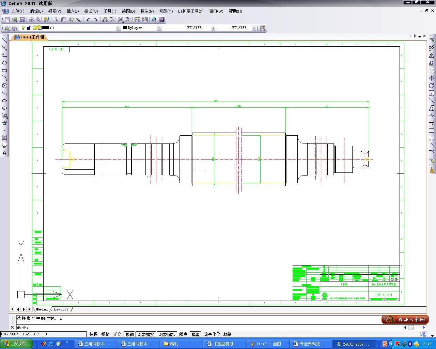Toggle 正交 ortho mode in status bar
The image size is (436, 349).
click(117, 334)
